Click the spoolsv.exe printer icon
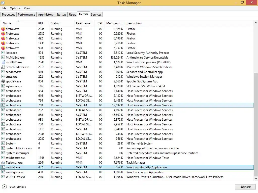 tap(3, 81)
